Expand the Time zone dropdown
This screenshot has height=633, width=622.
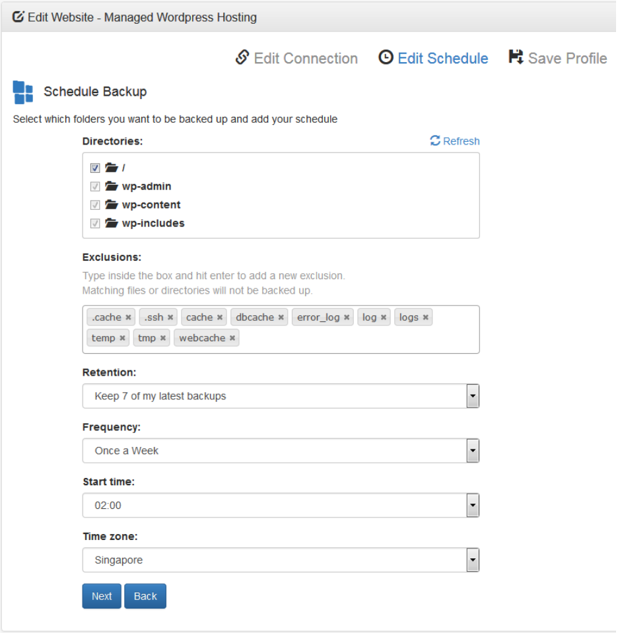coord(281,560)
